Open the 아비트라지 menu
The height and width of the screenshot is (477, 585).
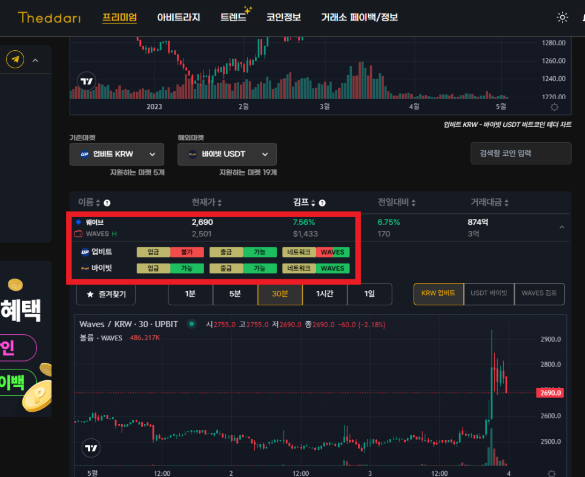pos(179,18)
